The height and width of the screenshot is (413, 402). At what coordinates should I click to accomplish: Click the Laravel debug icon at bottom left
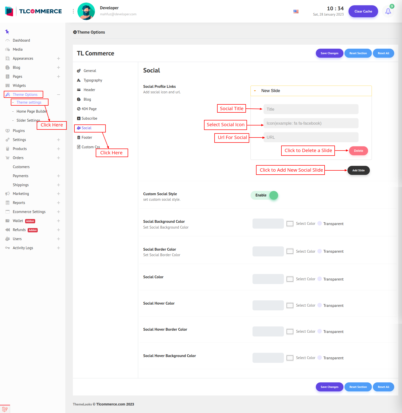pyautogui.click(x=5, y=409)
